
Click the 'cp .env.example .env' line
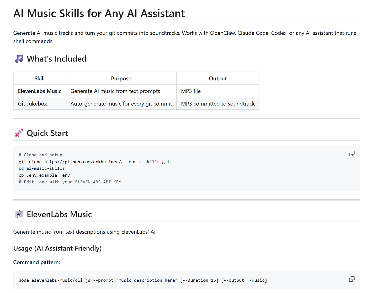[44, 175]
